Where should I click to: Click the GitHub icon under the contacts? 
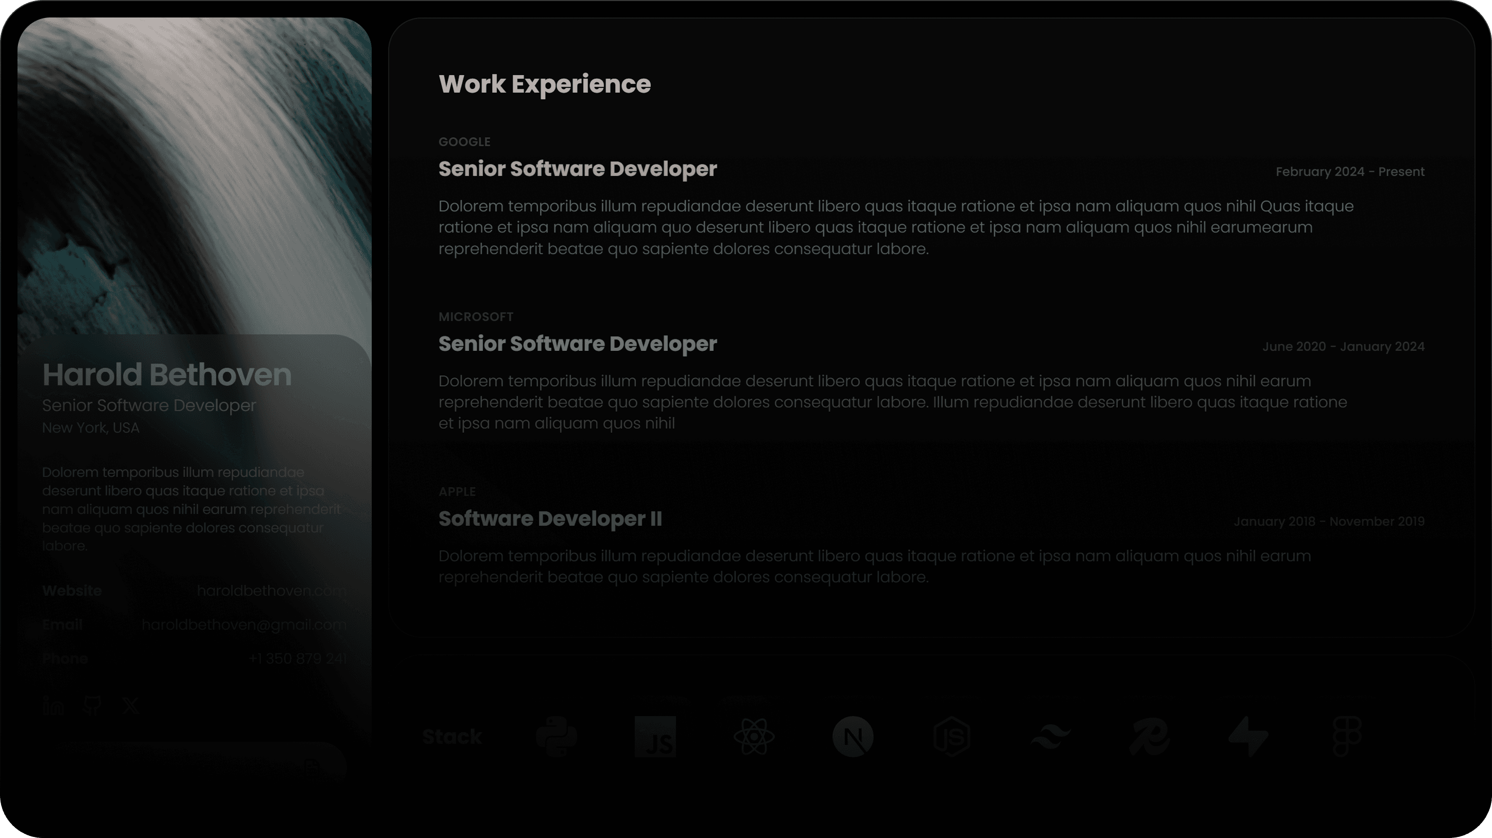pyautogui.click(x=92, y=705)
